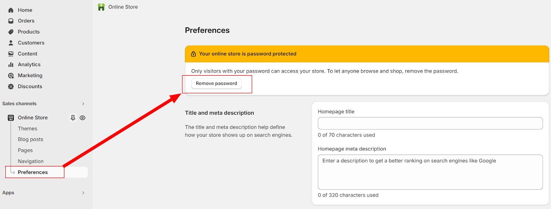Open the Navigation submenu item
The height and width of the screenshot is (209, 551).
coord(31,161)
